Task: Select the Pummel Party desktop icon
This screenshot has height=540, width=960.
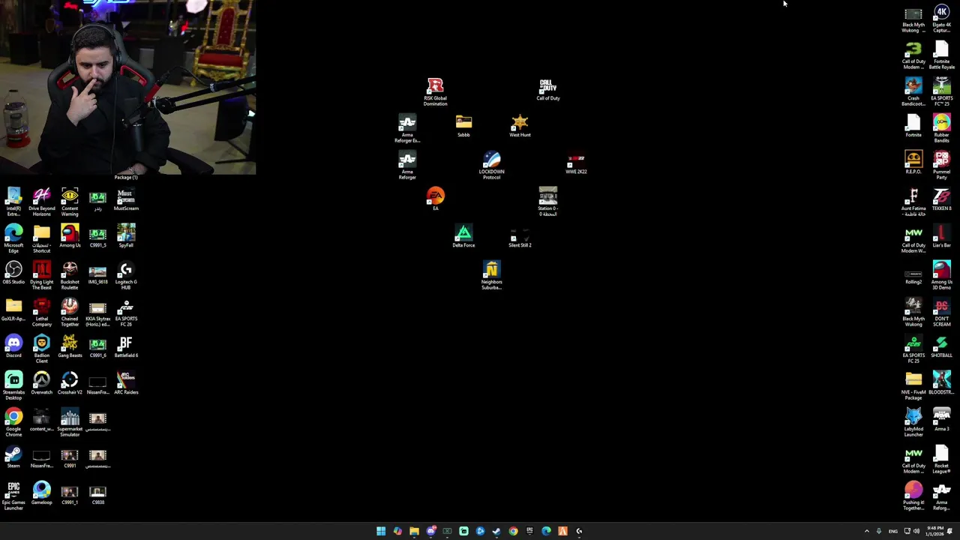Action: tap(942, 166)
